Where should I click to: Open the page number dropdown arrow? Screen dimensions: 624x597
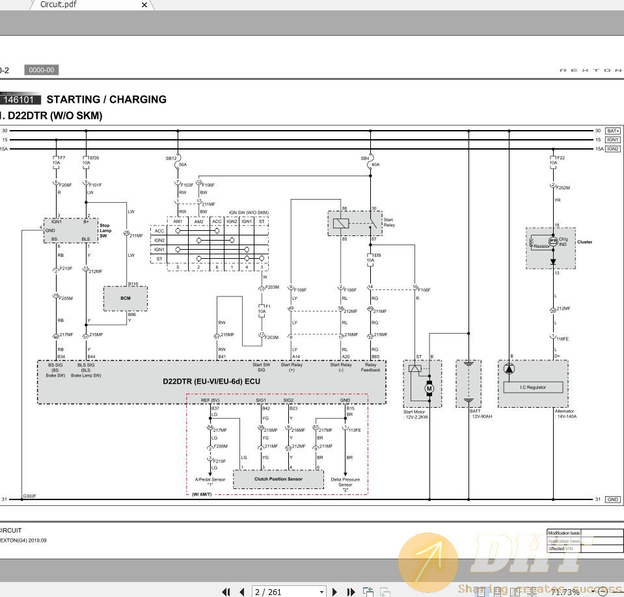point(321,592)
